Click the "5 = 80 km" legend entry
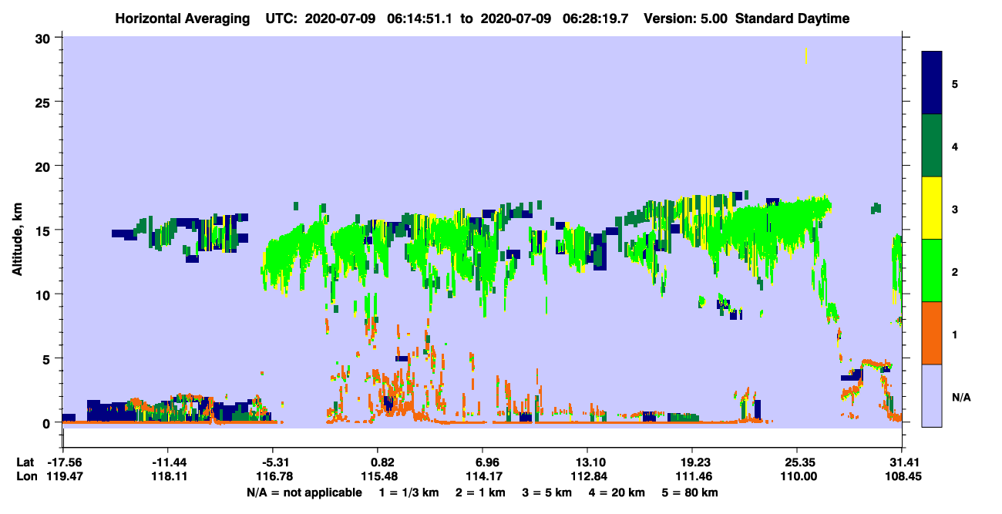This screenshot has height=514, width=1002. [689, 492]
